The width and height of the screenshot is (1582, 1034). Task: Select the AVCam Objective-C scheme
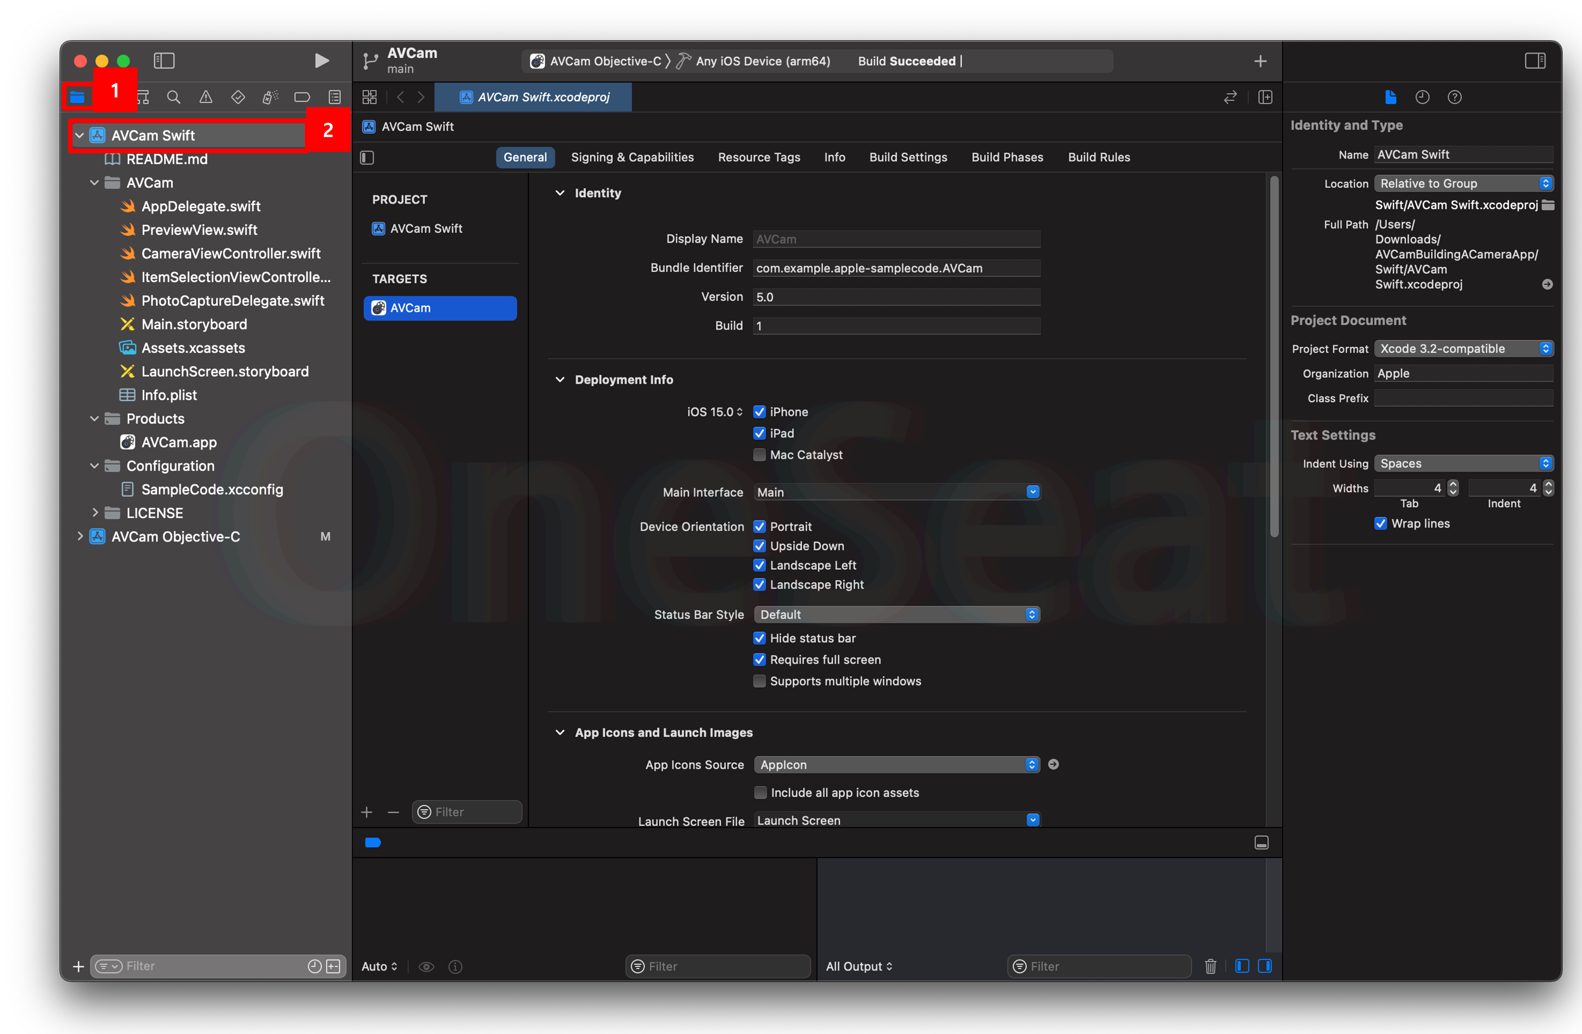point(596,61)
